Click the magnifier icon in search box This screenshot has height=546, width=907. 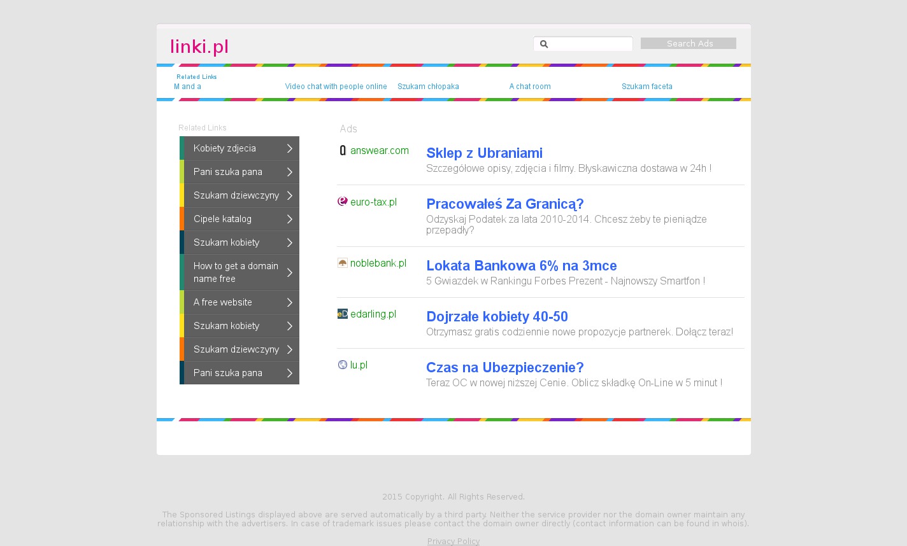pyautogui.click(x=544, y=44)
